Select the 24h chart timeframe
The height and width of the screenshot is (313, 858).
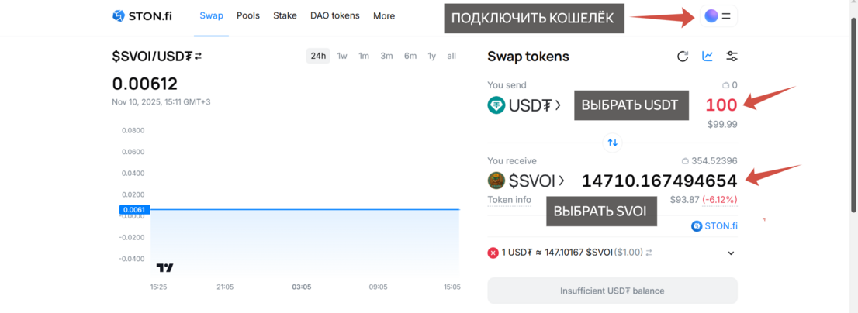click(318, 56)
